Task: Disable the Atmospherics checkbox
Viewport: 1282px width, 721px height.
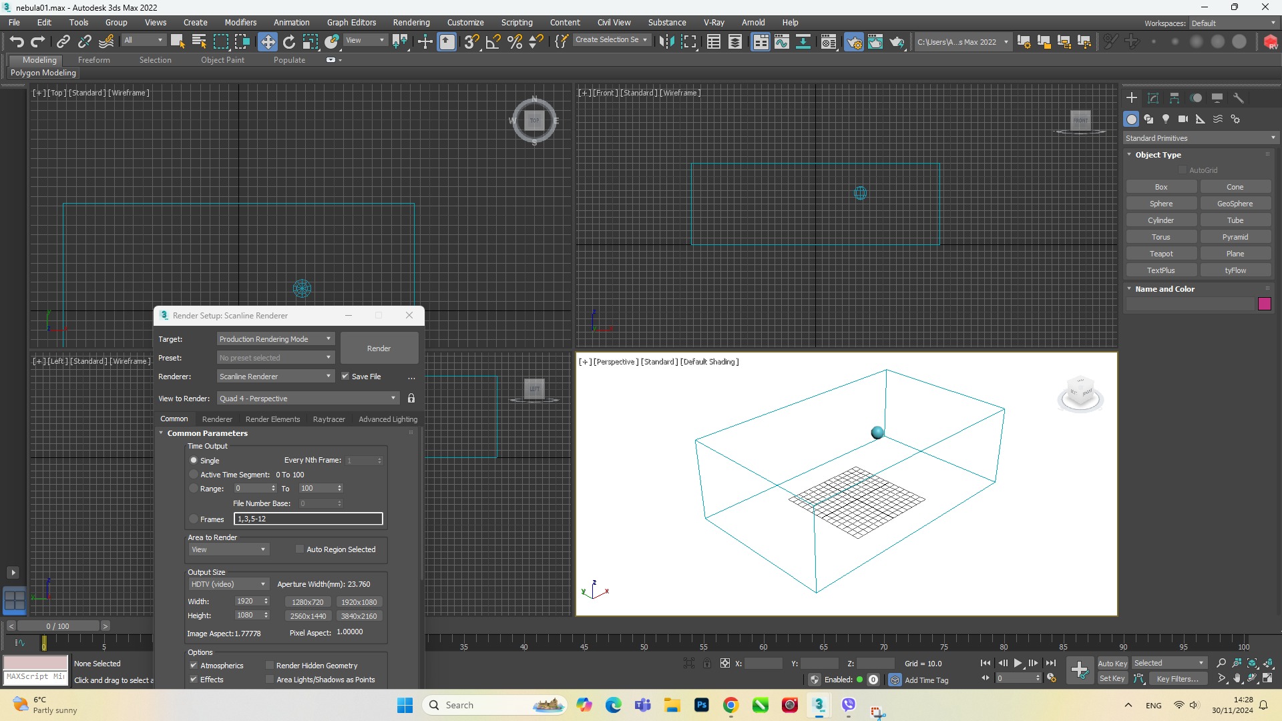Action: 194,666
